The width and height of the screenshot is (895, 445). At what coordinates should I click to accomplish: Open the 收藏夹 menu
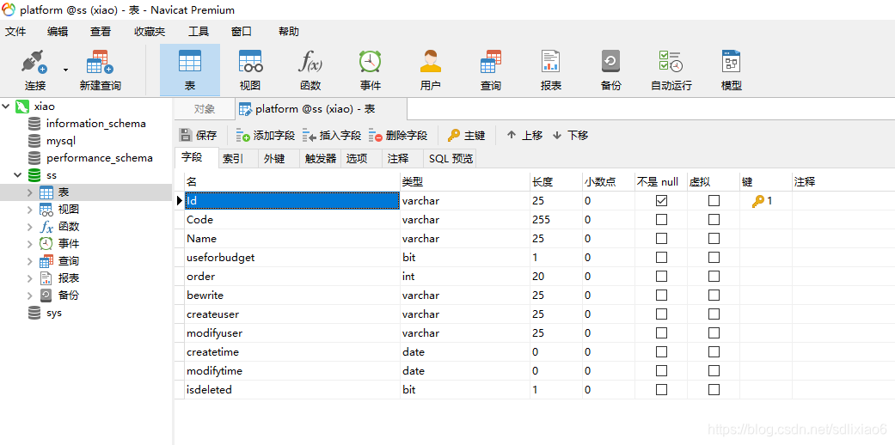click(x=150, y=32)
